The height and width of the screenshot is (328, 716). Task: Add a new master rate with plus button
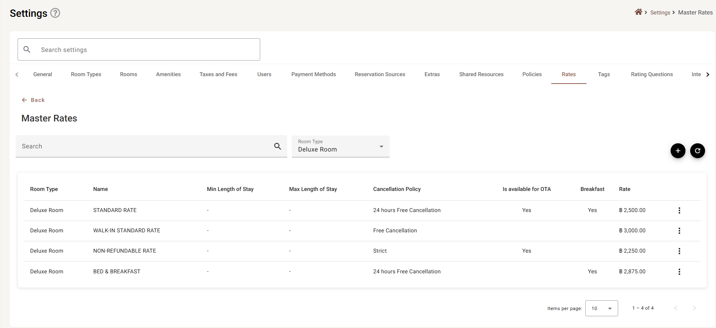[x=678, y=151]
